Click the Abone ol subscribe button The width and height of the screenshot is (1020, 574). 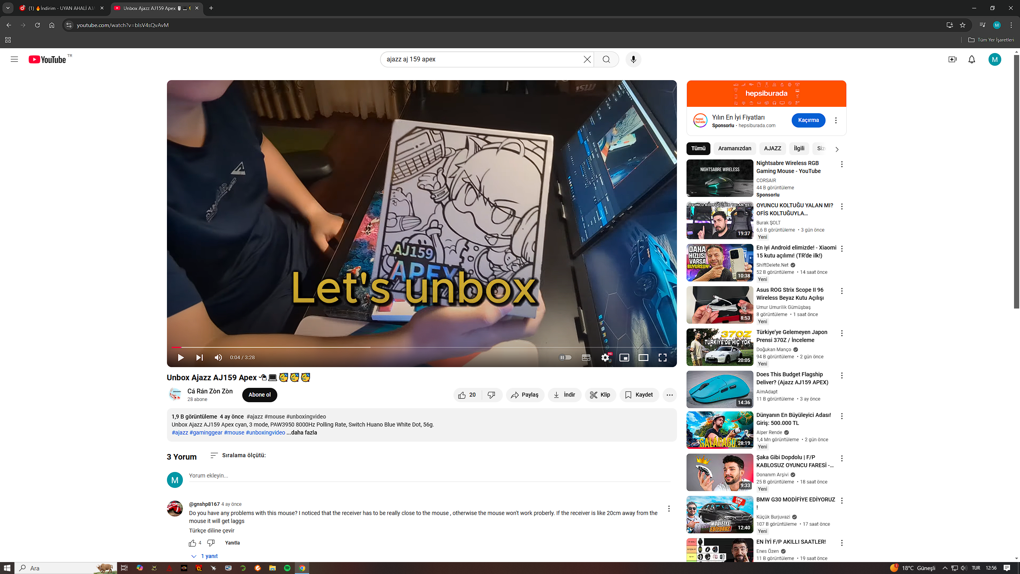(x=259, y=395)
